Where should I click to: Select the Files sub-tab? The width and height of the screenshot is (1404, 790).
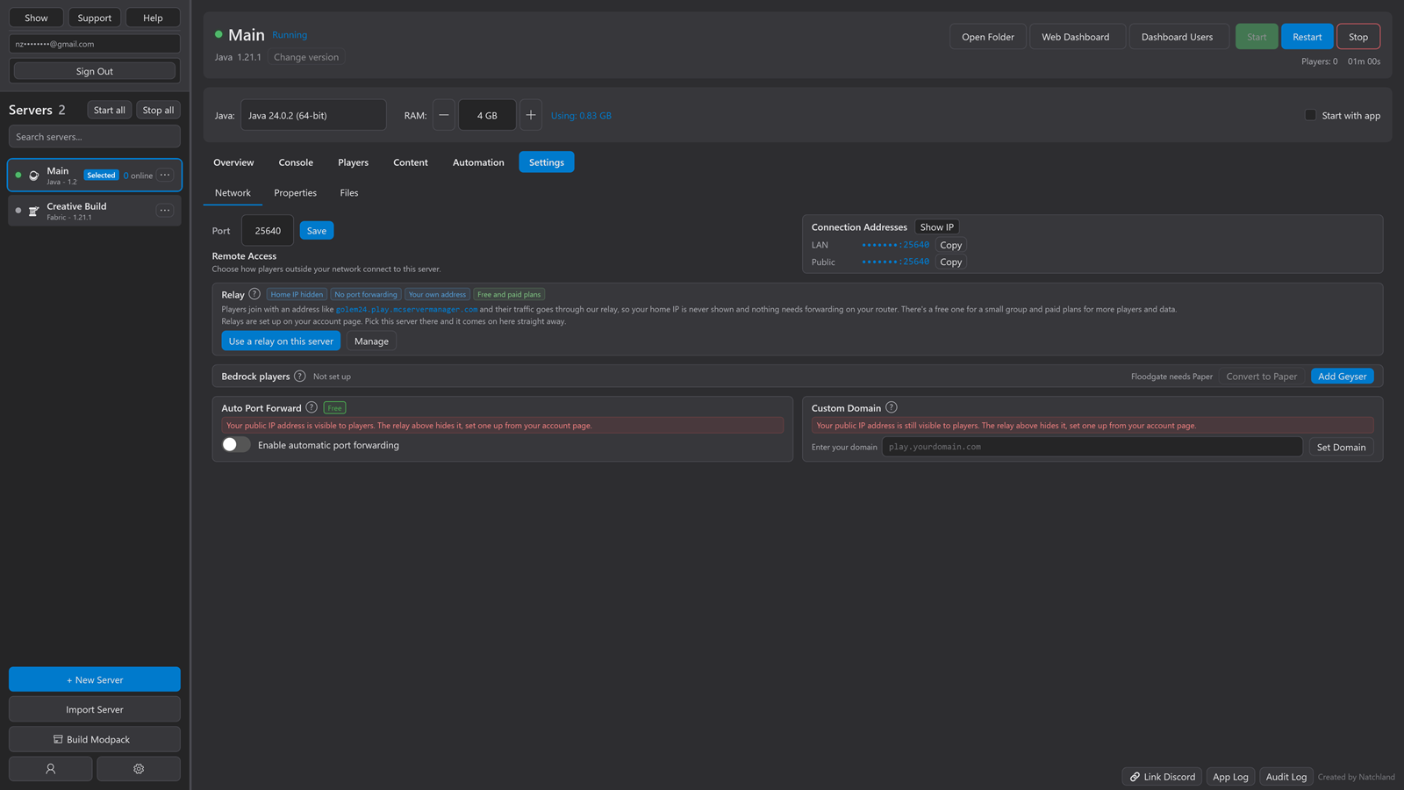349,193
